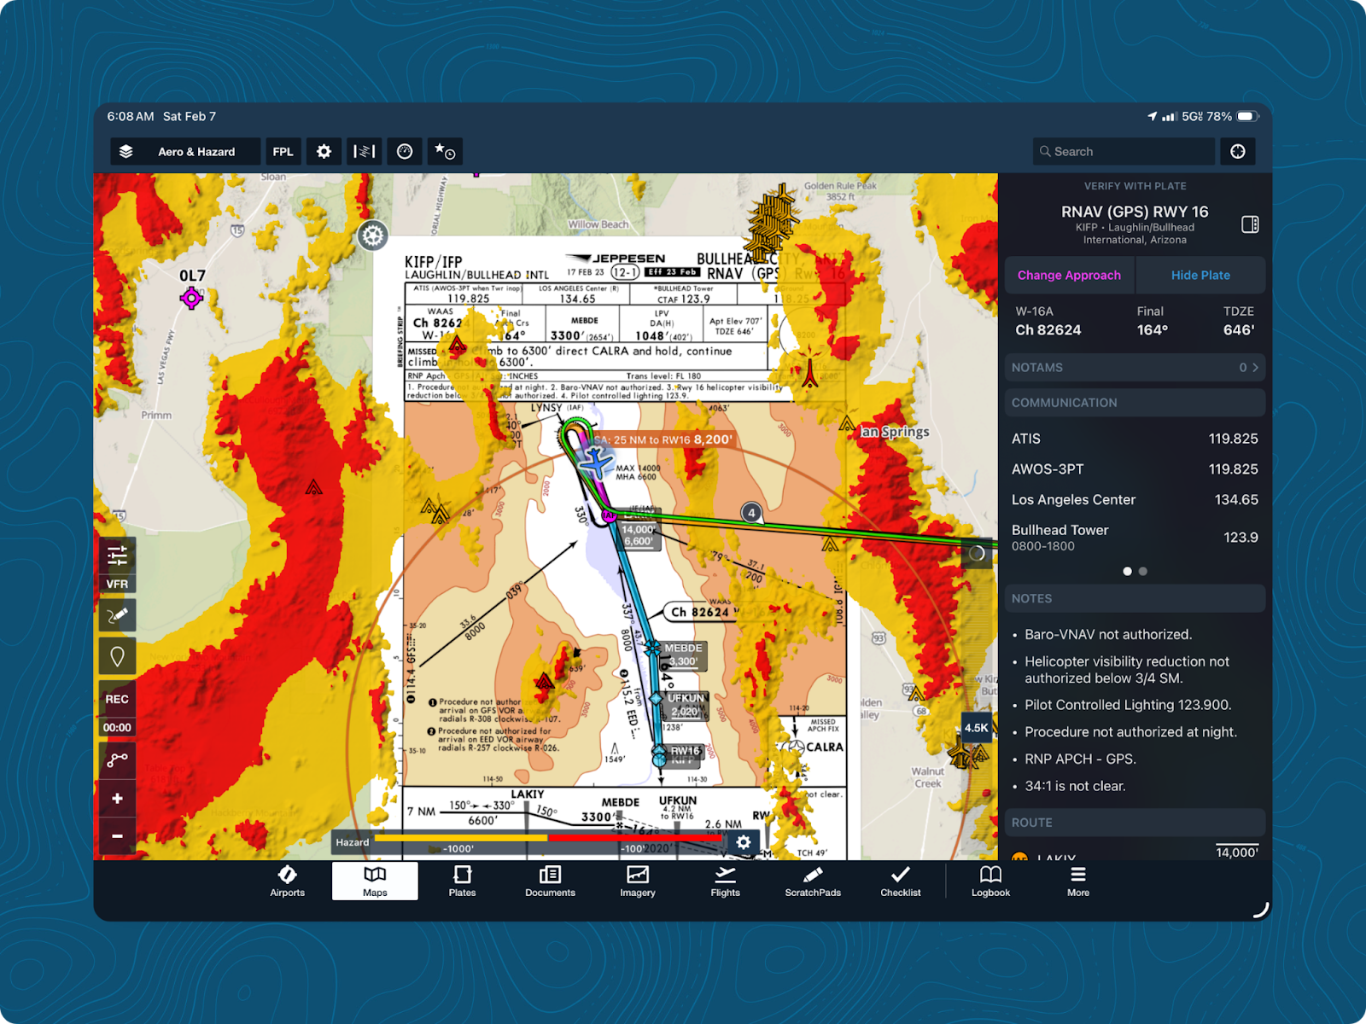This screenshot has height=1024, width=1366.
Task: Tap location services arrow in status bar
Action: click(x=1152, y=116)
